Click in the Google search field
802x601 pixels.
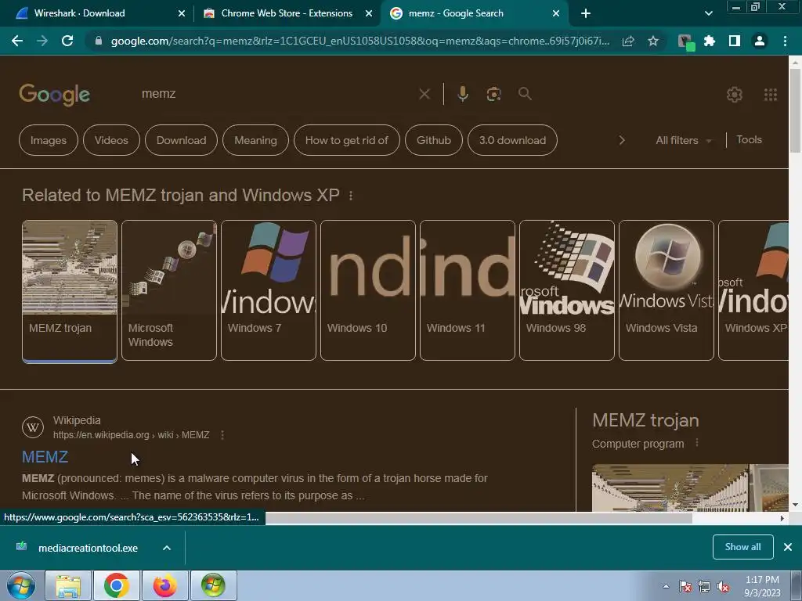click(x=276, y=94)
